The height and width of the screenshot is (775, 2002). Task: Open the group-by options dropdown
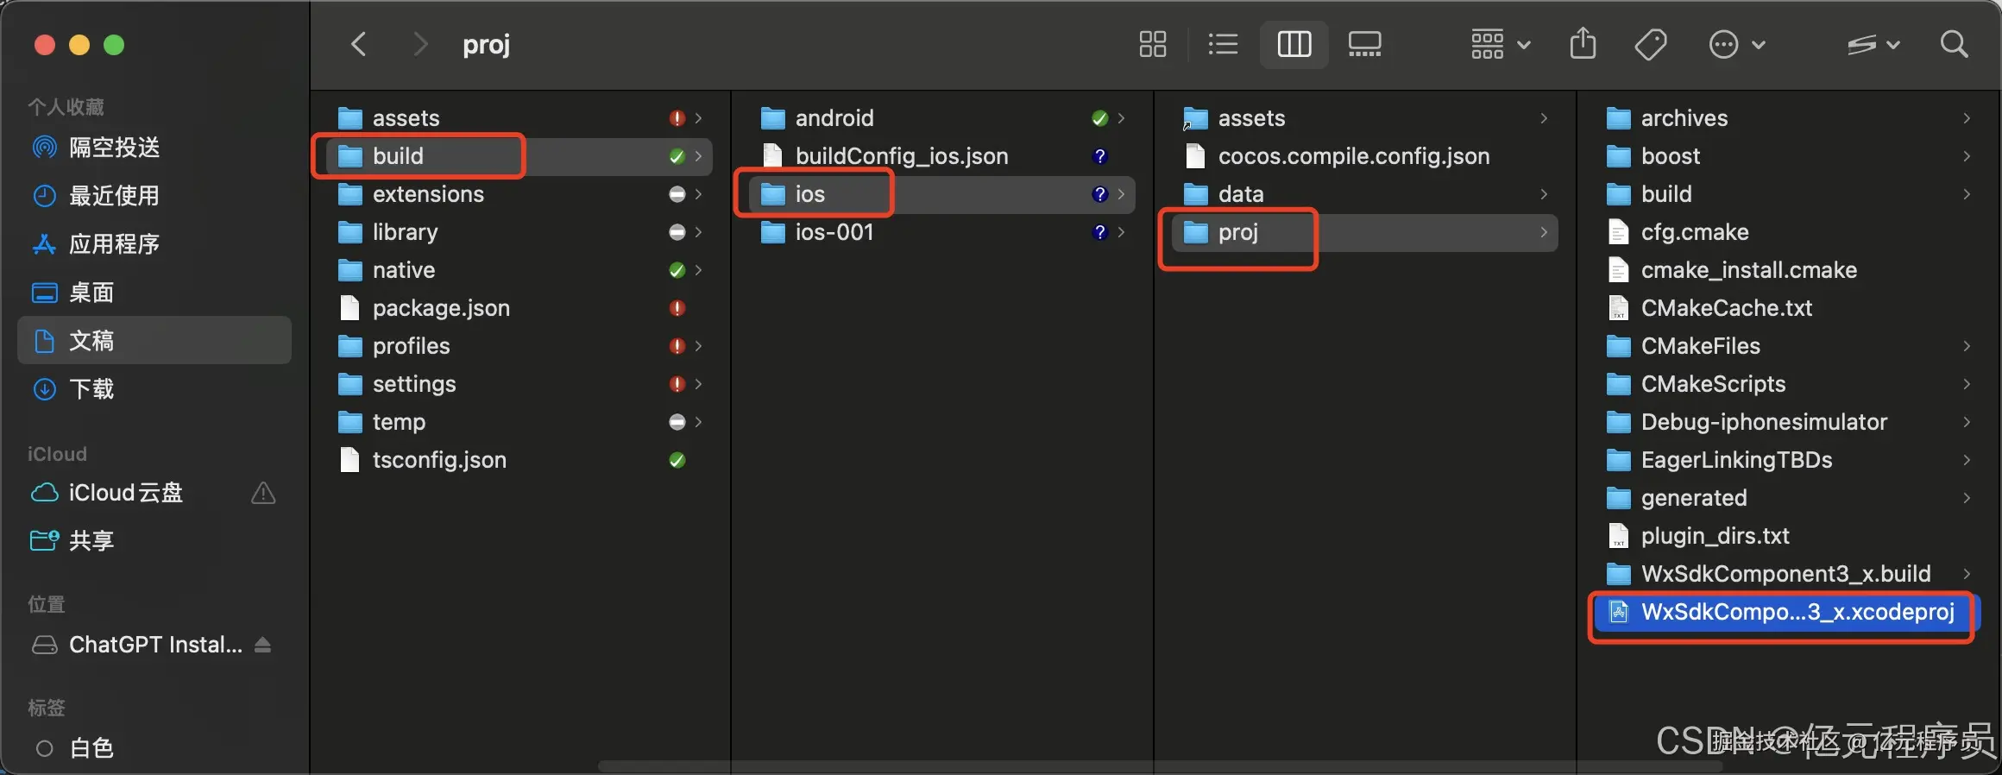(1501, 44)
